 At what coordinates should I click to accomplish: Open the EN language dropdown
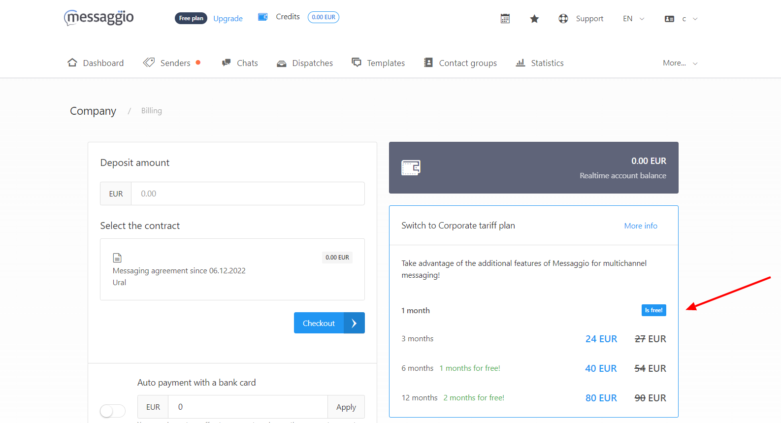coord(634,19)
